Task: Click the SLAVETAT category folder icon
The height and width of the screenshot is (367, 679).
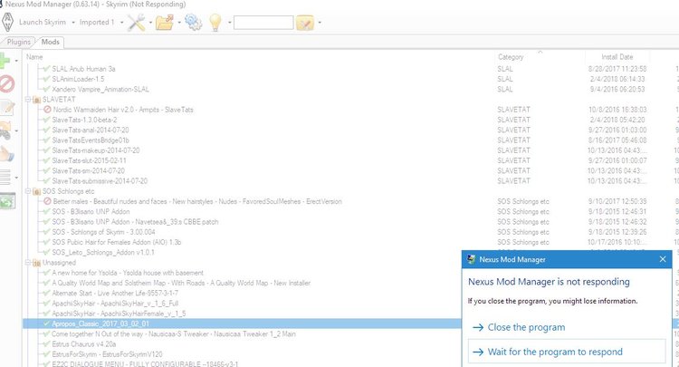Action: point(37,100)
